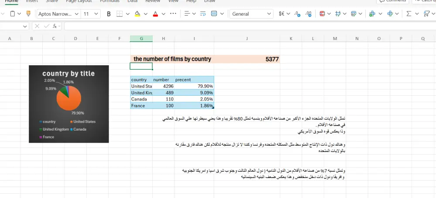The width and height of the screenshot is (436, 198).
Task: Open the Comments button
Action: click(x=393, y=1)
